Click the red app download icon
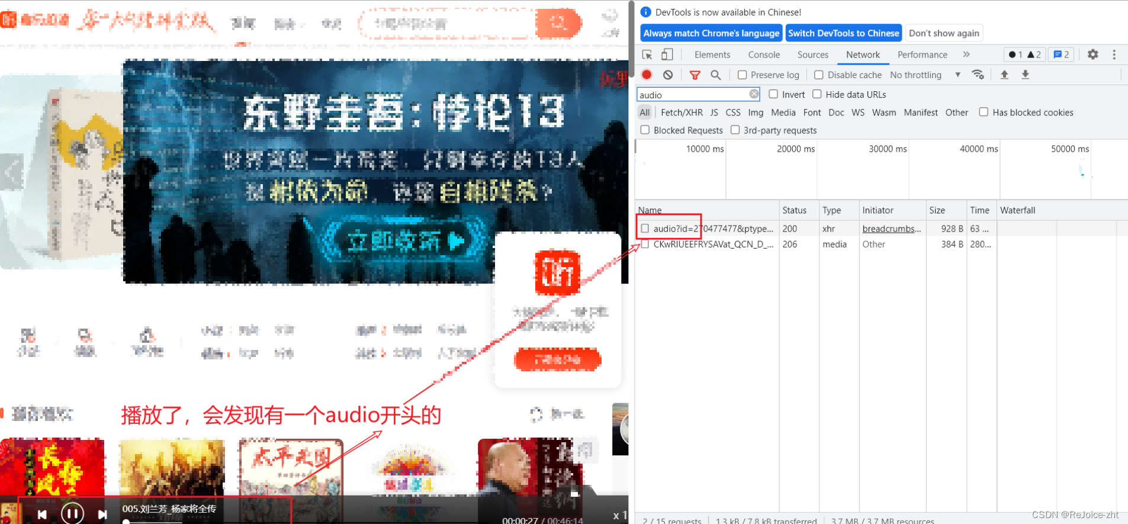 pos(557,273)
